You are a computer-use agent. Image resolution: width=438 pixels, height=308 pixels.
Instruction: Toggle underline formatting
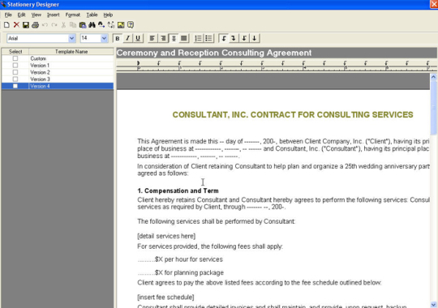pos(138,38)
